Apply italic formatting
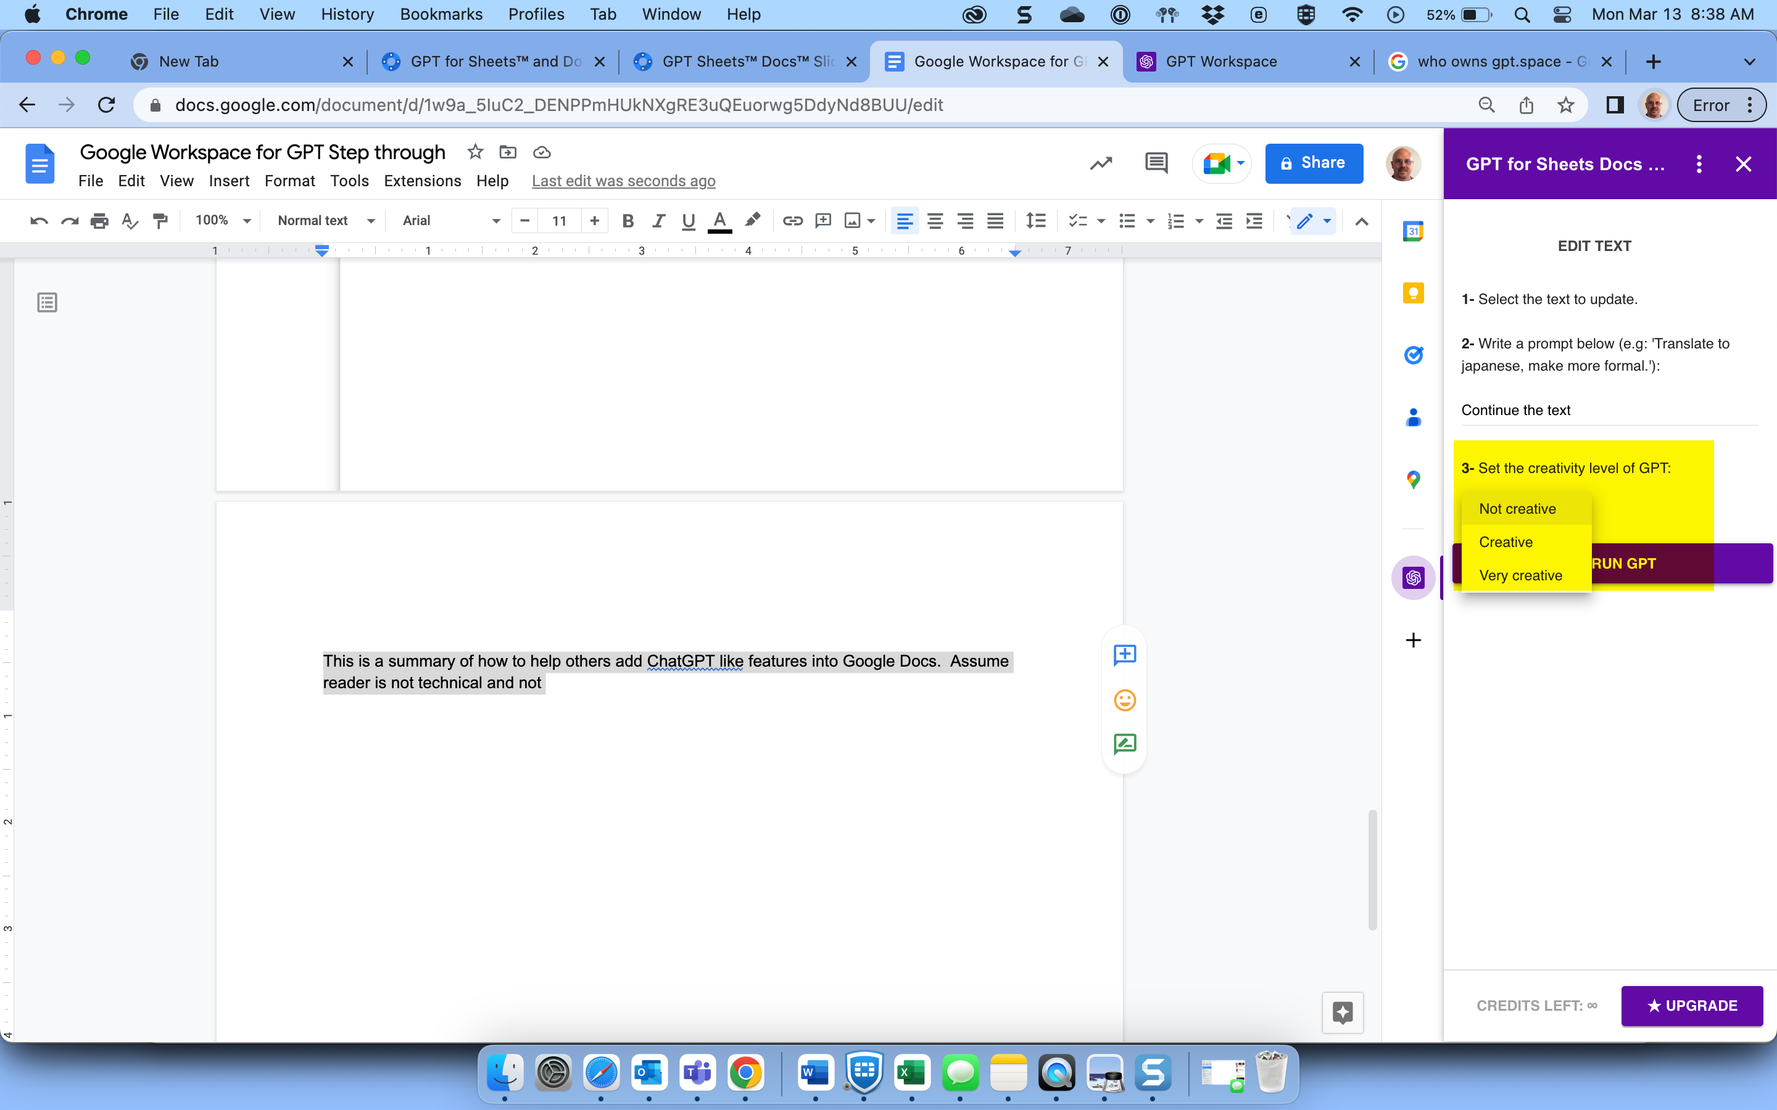 [x=658, y=220]
